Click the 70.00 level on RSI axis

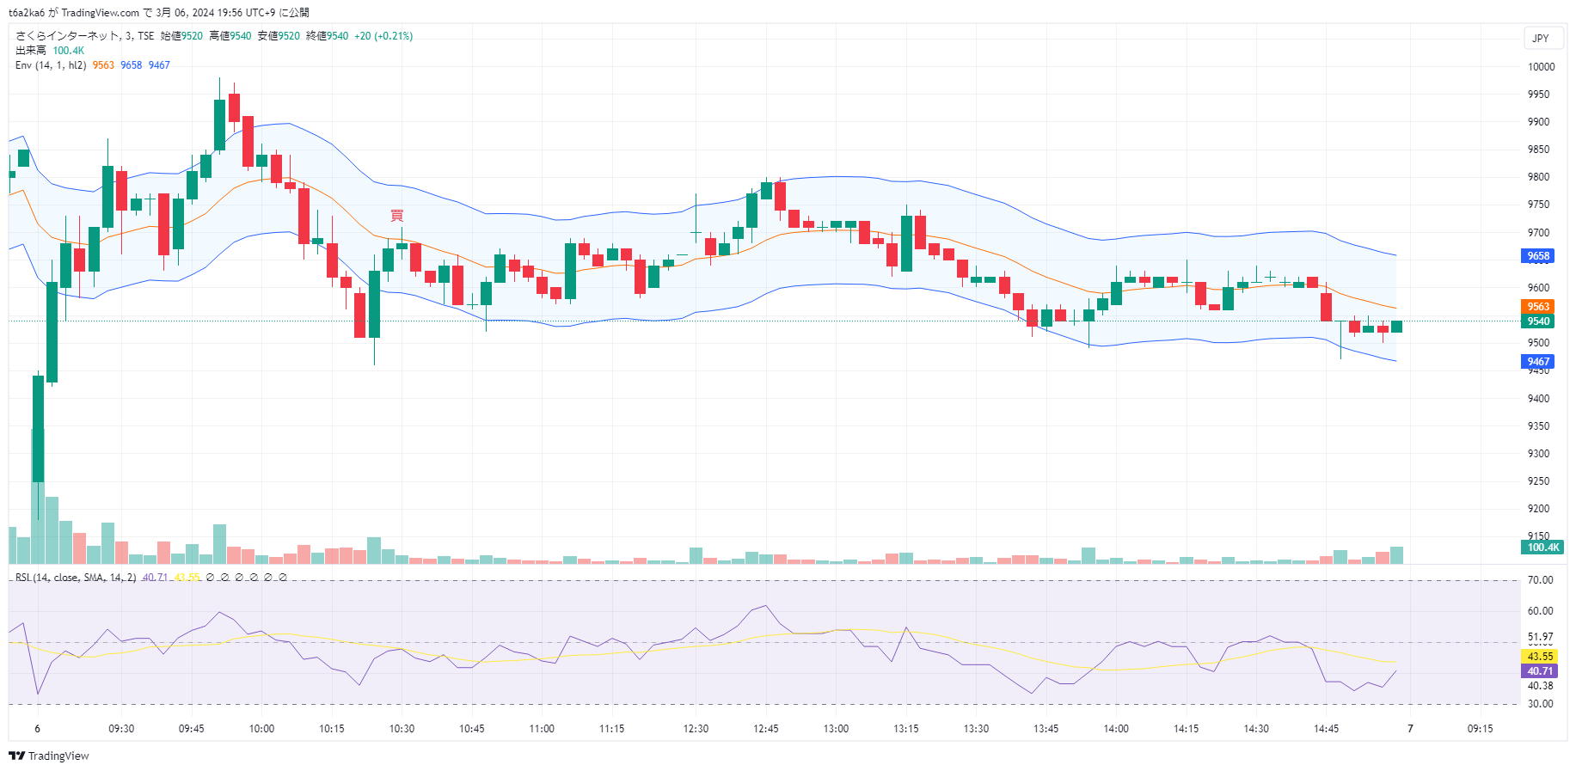1540,580
